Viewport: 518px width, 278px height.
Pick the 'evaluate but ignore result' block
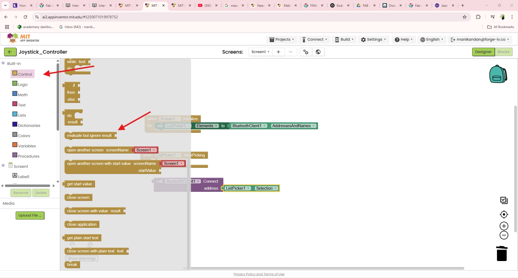coord(90,135)
